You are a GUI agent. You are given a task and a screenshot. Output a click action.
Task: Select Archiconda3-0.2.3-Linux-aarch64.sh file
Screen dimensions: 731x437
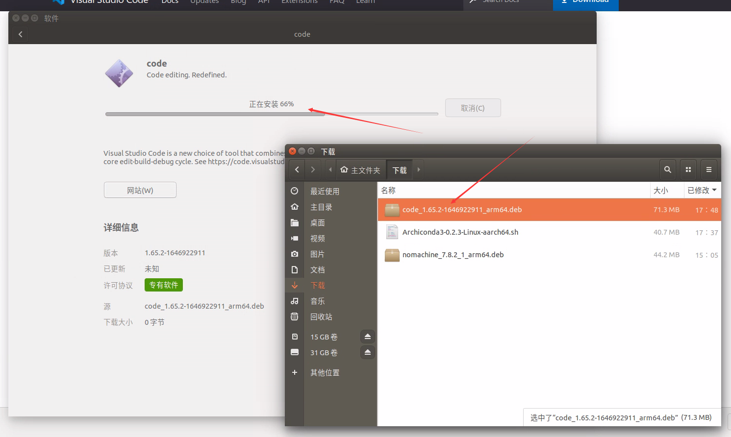[x=549, y=232]
